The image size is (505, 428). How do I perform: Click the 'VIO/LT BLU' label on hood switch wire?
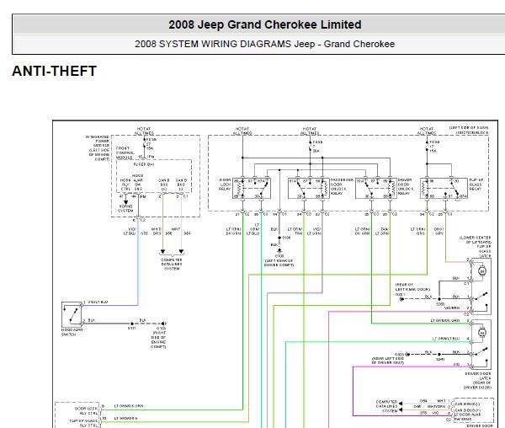click(x=98, y=302)
